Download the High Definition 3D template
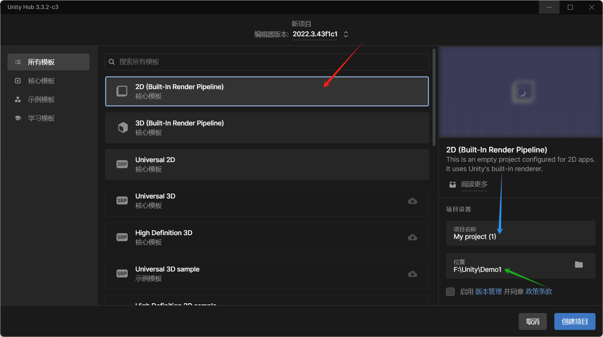This screenshot has height=337, width=603. pyautogui.click(x=412, y=237)
